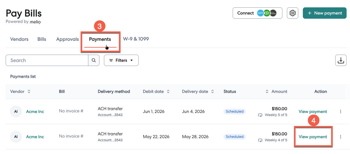Sort by the Vendor column arrows

pos(29,91)
